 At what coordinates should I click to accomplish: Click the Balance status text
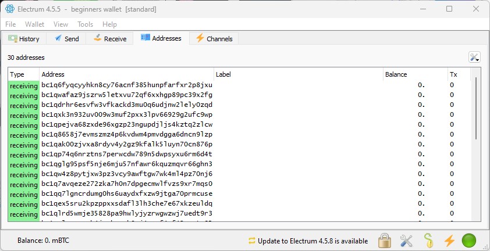click(42, 241)
